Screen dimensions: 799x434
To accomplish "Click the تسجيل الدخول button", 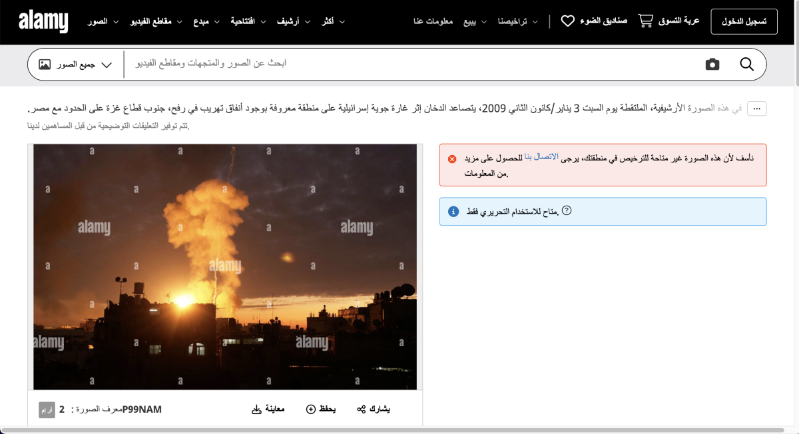I will point(744,21).
